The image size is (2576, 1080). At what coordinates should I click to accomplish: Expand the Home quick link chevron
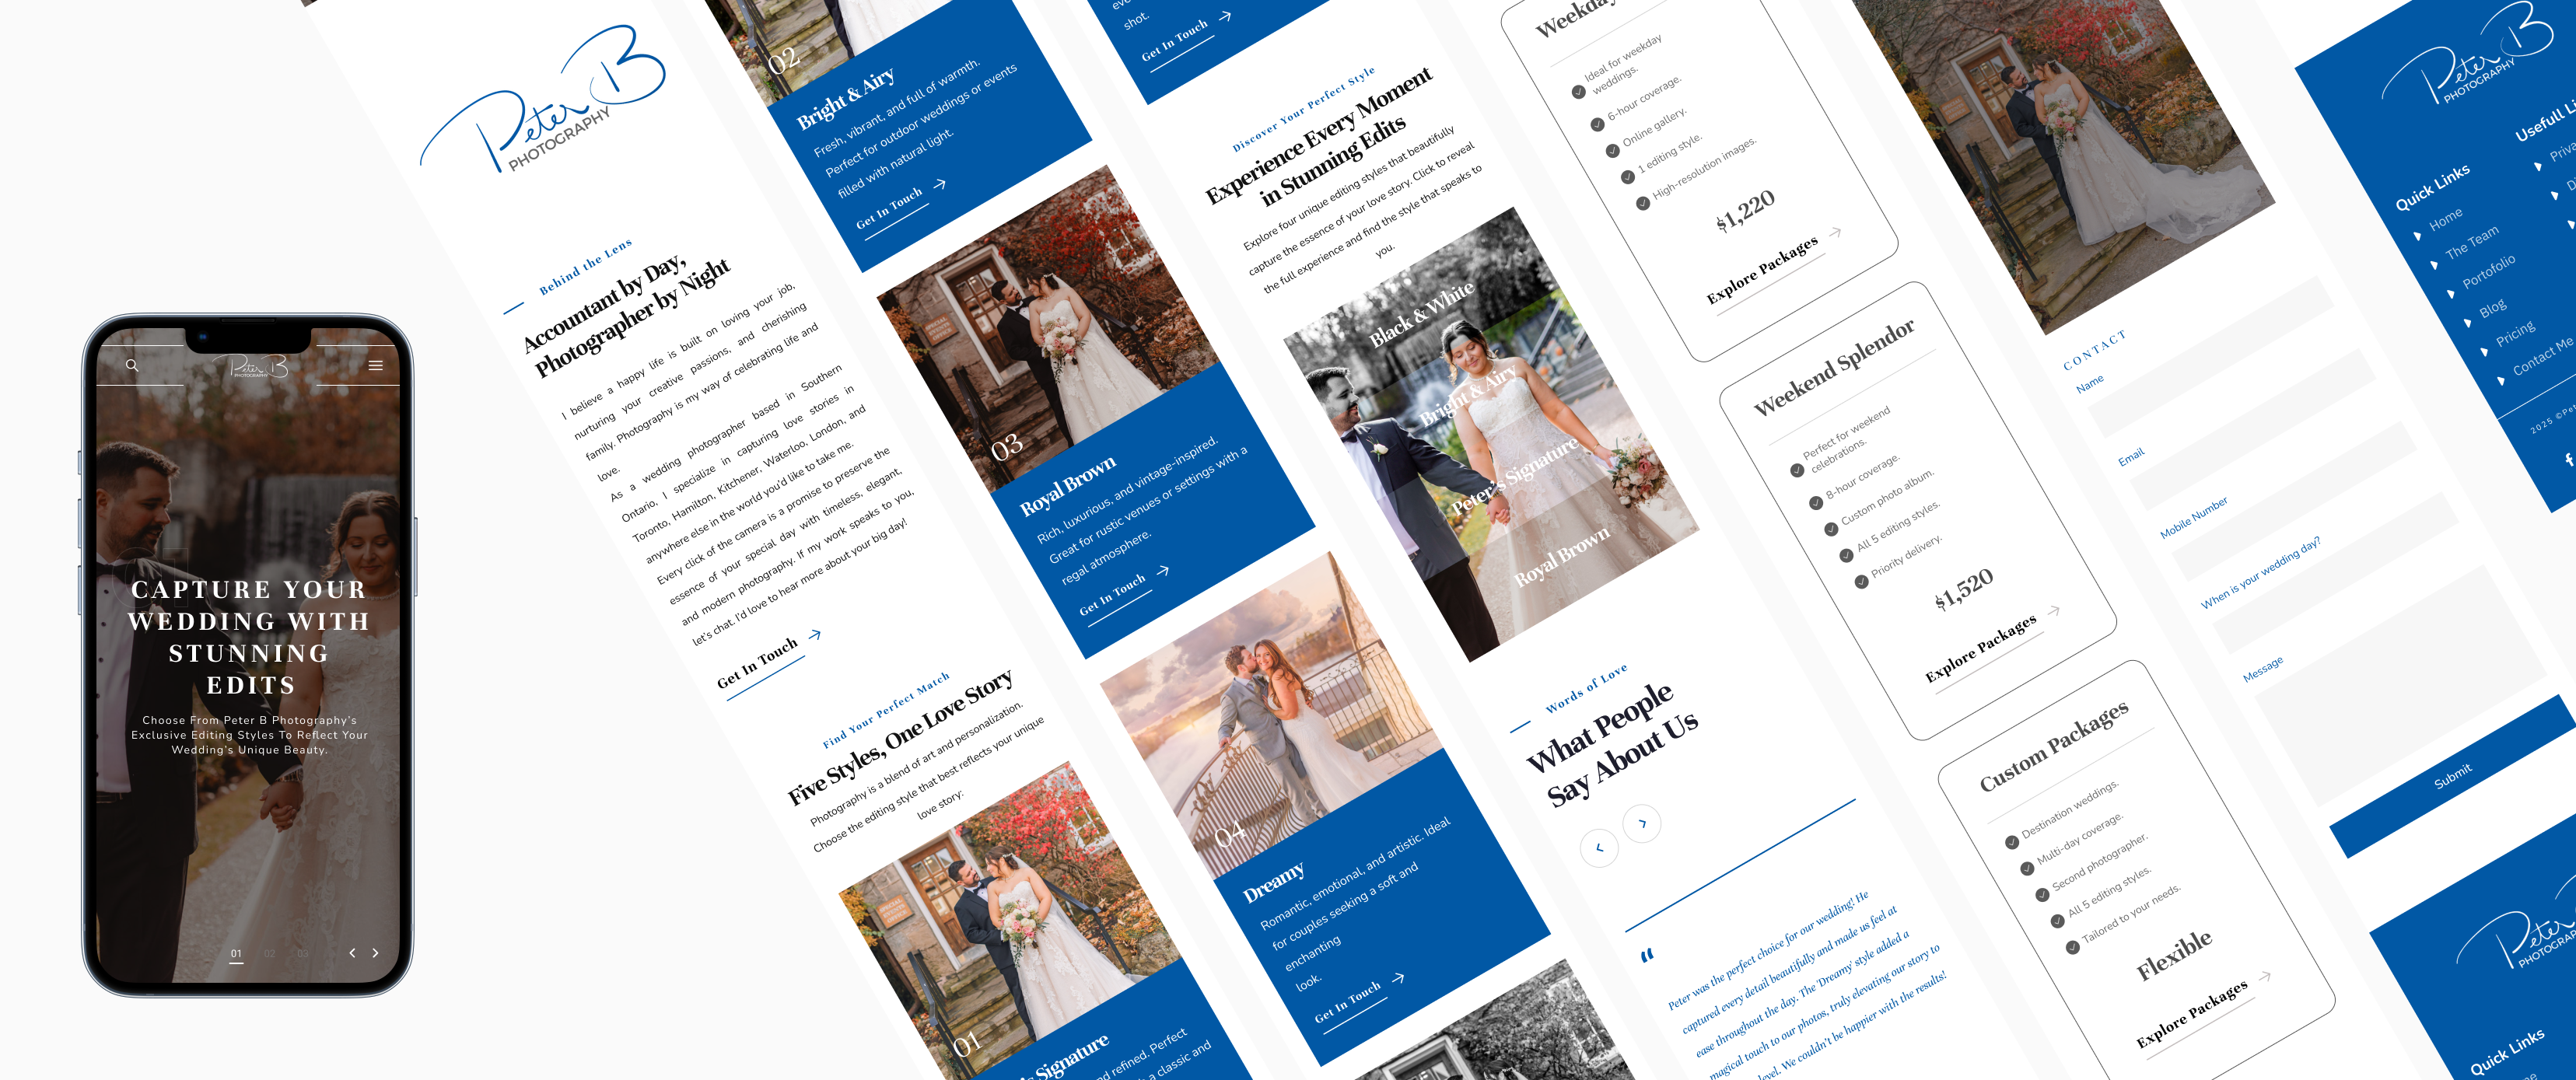(x=2418, y=237)
